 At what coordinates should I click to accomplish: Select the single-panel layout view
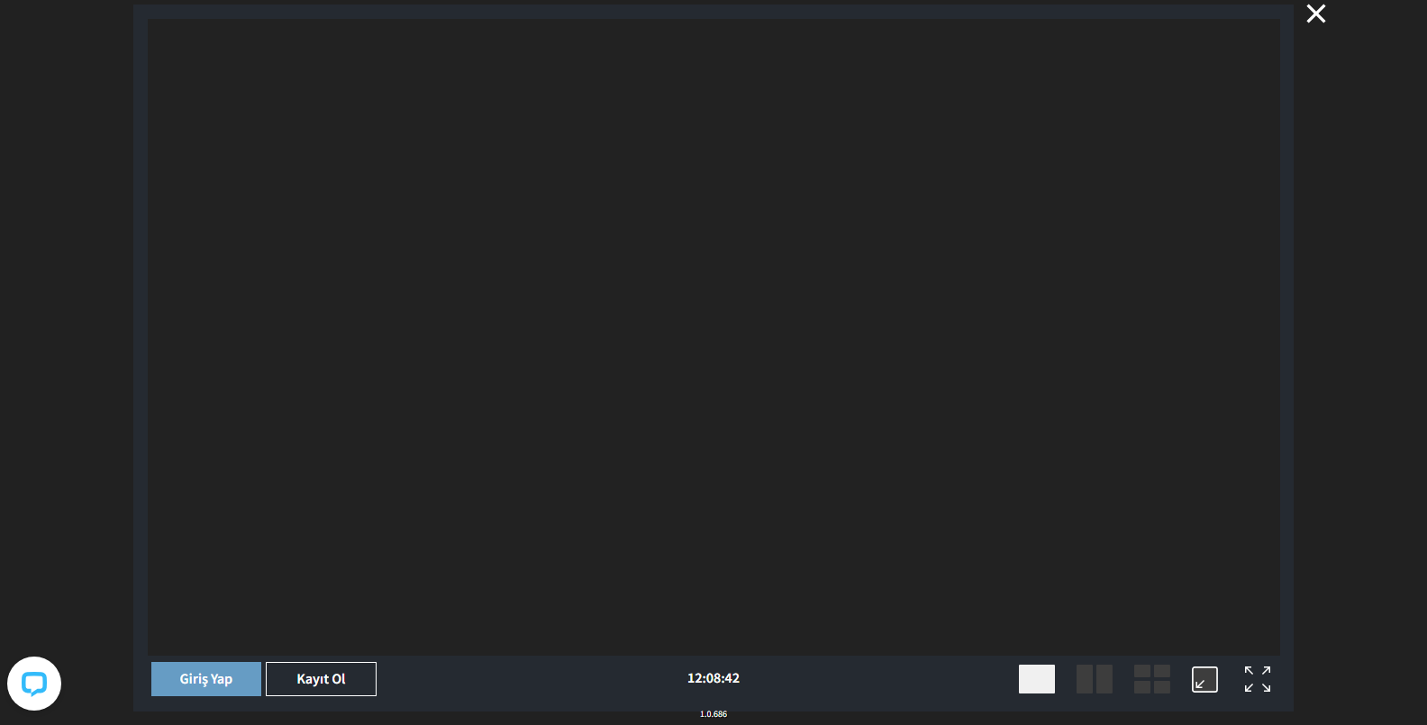[1037, 679]
